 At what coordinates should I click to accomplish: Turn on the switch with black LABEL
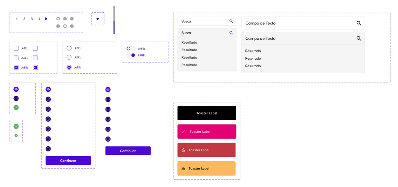click(x=131, y=49)
